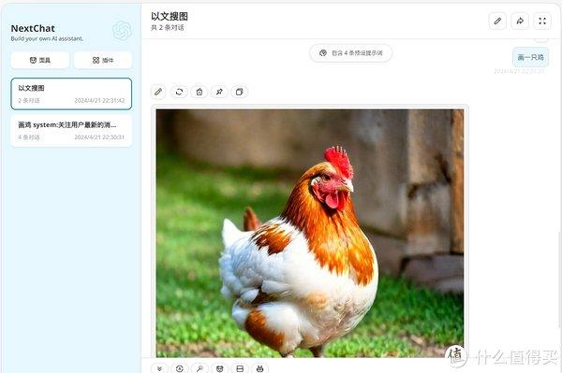The width and height of the screenshot is (562, 373).
Task: Rename chat via header pencil icon
Action: [x=497, y=22]
